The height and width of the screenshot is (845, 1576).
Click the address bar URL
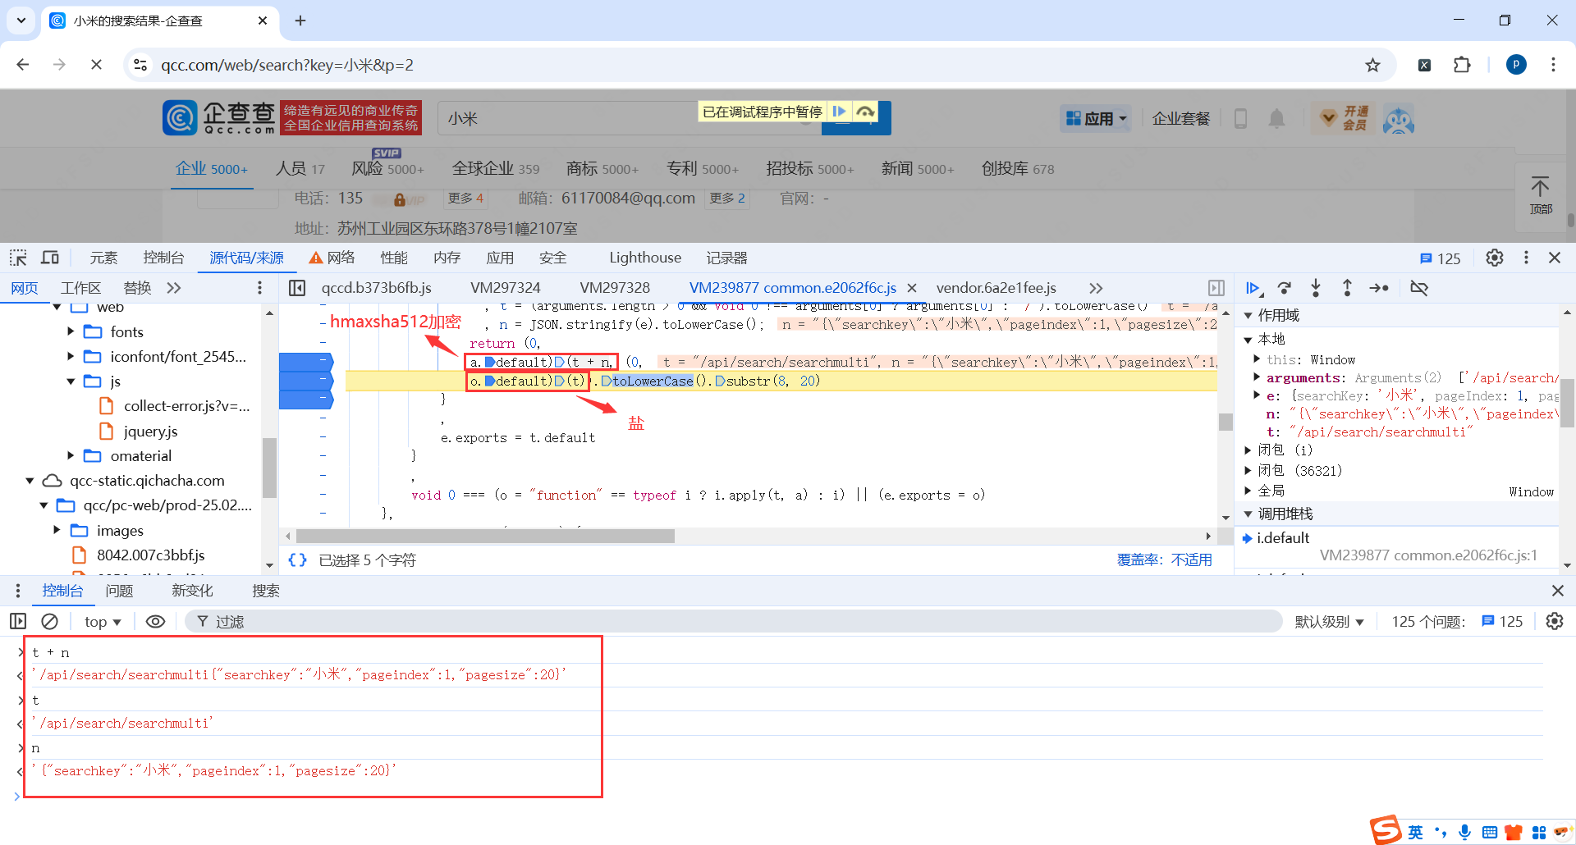point(287,65)
